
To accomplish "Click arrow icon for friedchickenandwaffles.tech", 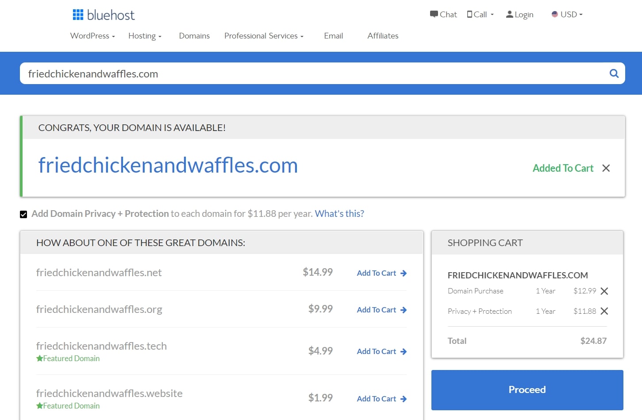I will [404, 352].
